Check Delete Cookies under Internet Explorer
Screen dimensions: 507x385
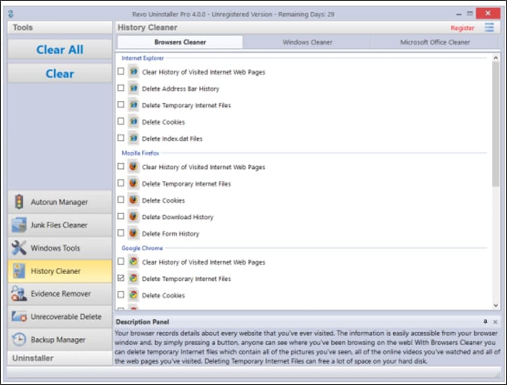(x=121, y=122)
